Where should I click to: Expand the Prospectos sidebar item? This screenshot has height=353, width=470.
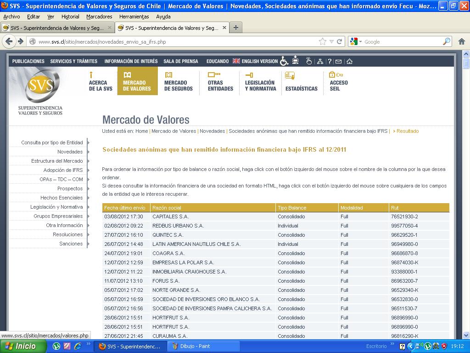coord(70,188)
